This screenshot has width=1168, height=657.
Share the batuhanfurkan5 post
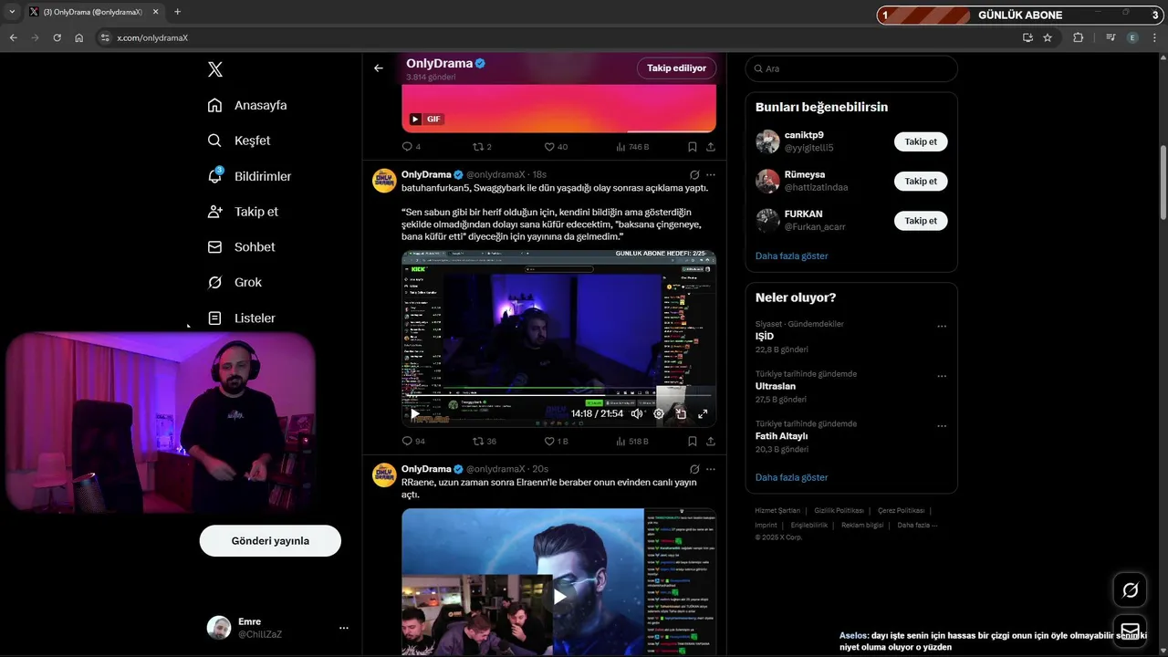[711, 442]
